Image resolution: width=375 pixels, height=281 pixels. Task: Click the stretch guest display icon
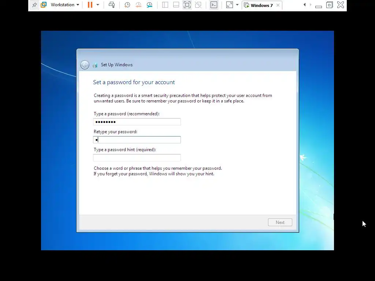pyautogui.click(x=230, y=5)
